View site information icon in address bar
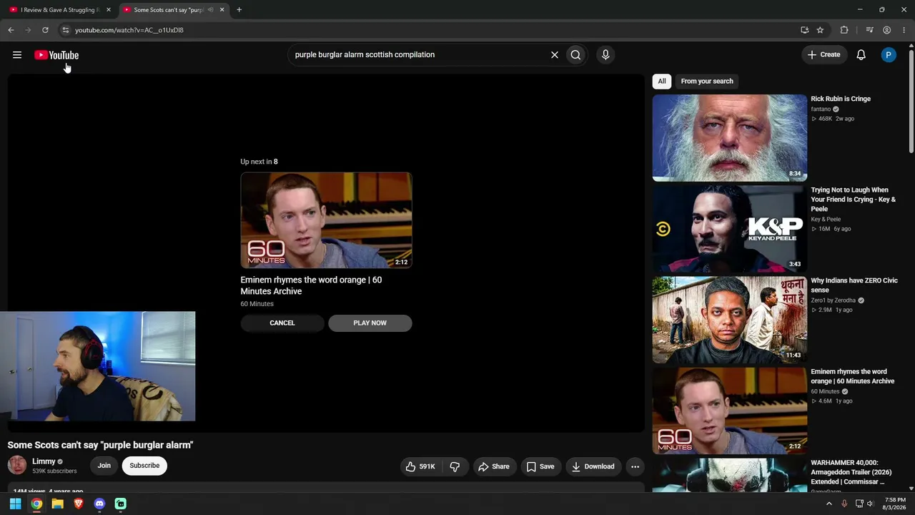The width and height of the screenshot is (915, 515). pos(65,30)
